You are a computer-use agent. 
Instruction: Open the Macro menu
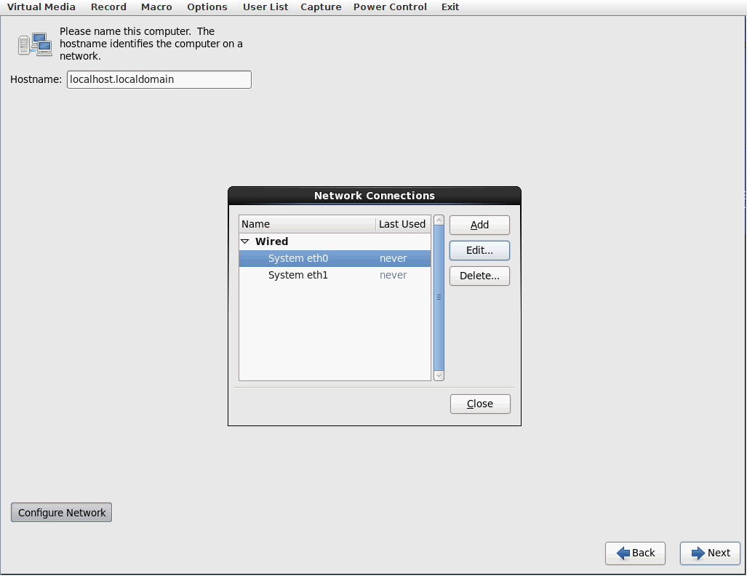point(156,7)
